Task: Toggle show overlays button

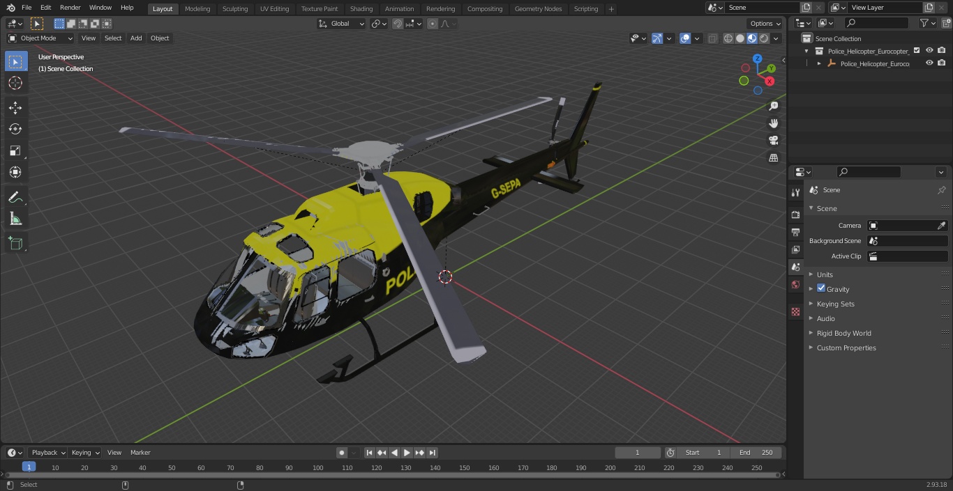Action: pyautogui.click(x=685, y=38)
